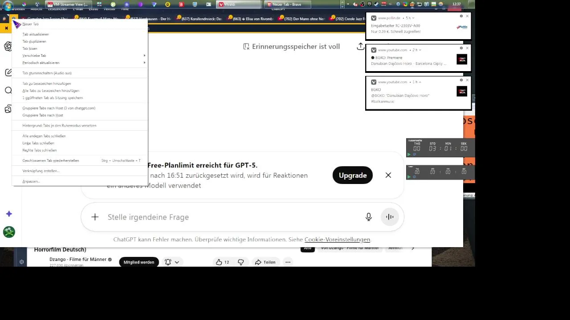
Task: Open the 'Cookie-Voreinstellungen' link
Action: point(337,240)
